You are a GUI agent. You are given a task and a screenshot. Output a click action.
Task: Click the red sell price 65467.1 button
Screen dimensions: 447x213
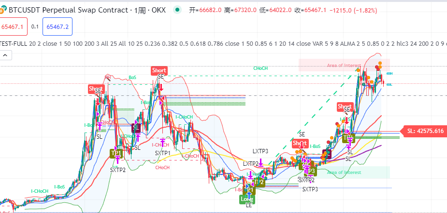tap(14, 27)
